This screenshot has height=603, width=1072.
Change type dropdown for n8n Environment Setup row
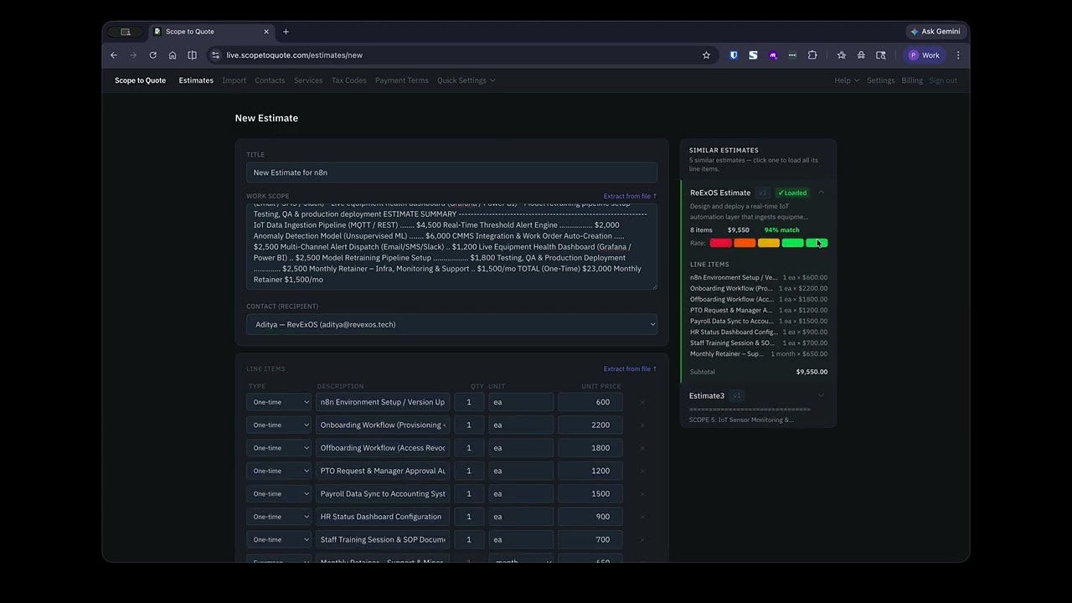(279, 402)
